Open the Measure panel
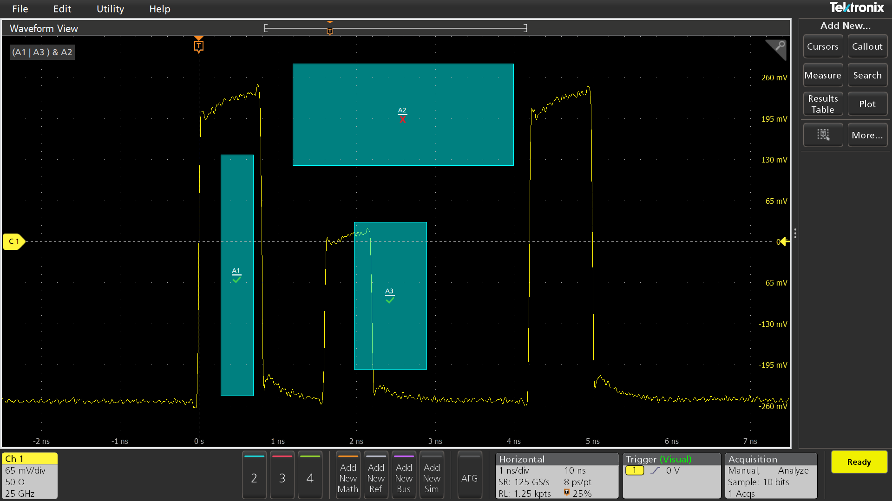Image resolution: width=892 pixels, height=501 pixels. (823, 75)
